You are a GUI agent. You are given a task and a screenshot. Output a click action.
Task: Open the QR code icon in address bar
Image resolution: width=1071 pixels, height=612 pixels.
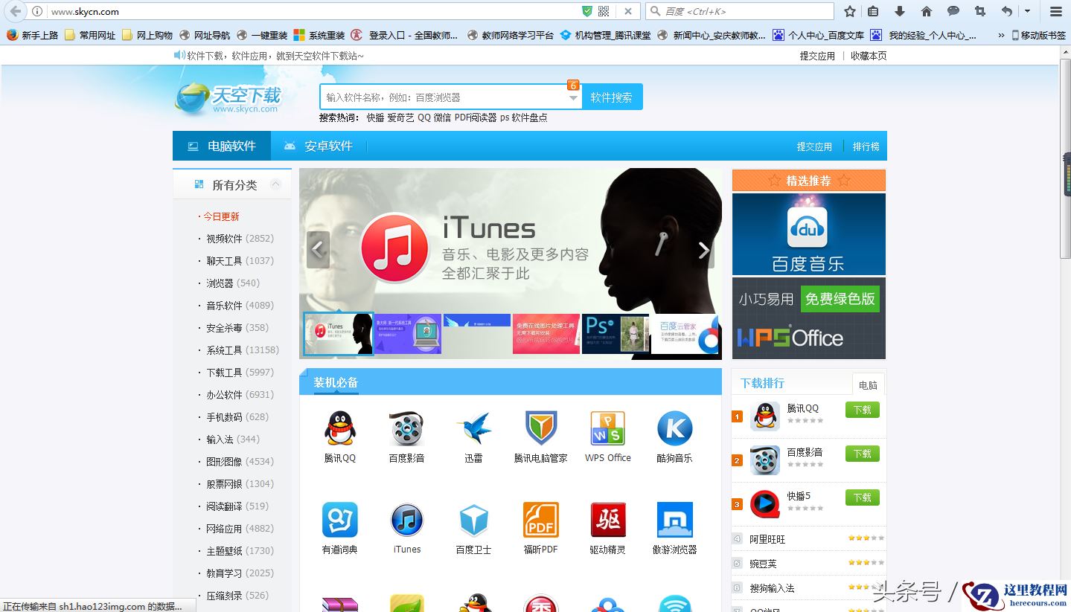[x=604, y=11]
